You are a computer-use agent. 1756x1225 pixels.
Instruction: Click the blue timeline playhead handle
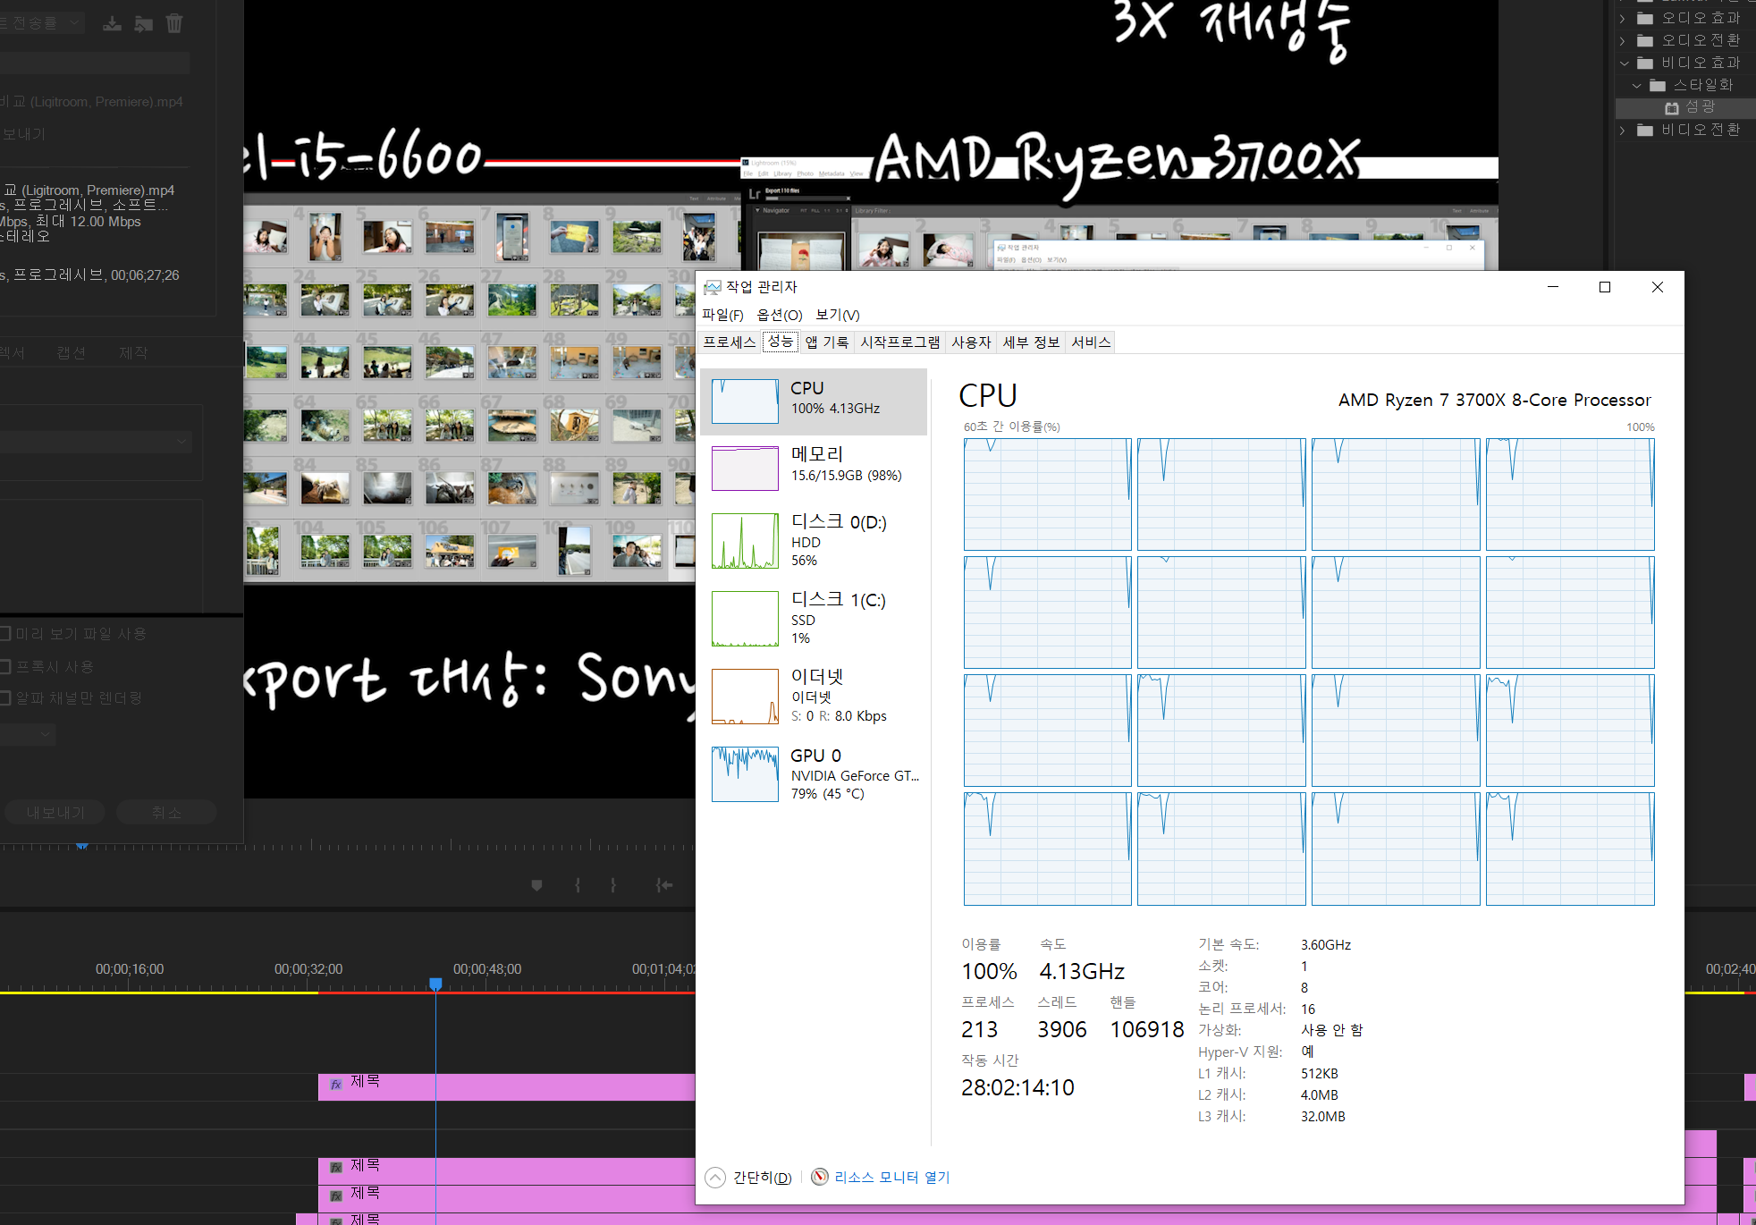pyautogui.click(x=435, y=984)
